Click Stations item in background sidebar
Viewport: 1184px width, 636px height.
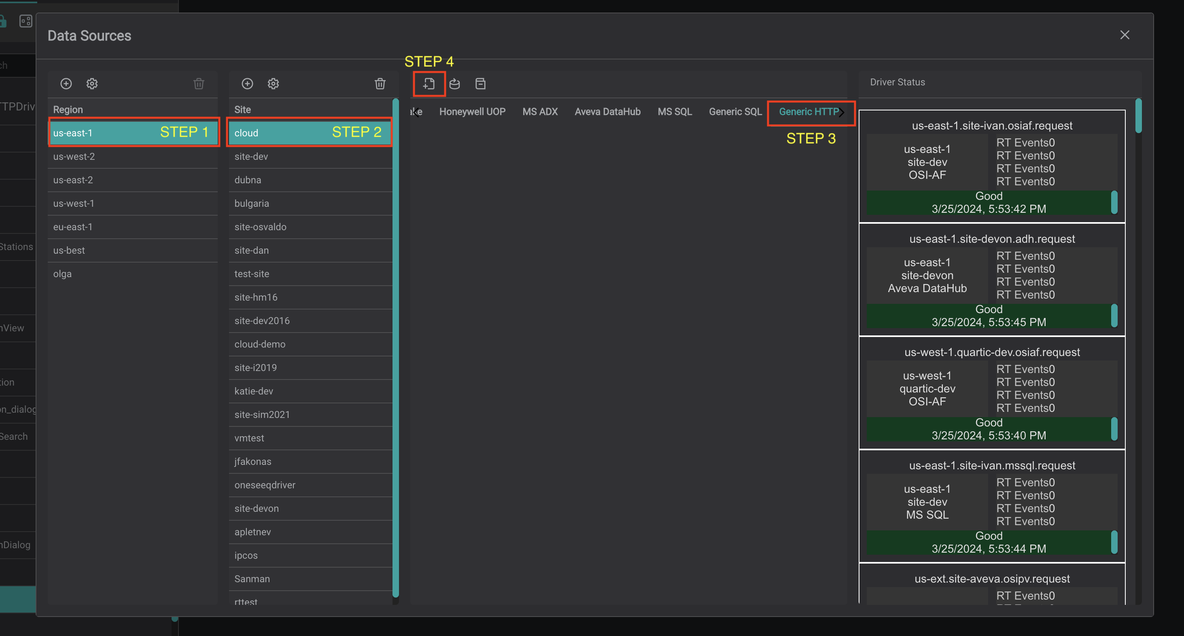(x=17, y=247)
